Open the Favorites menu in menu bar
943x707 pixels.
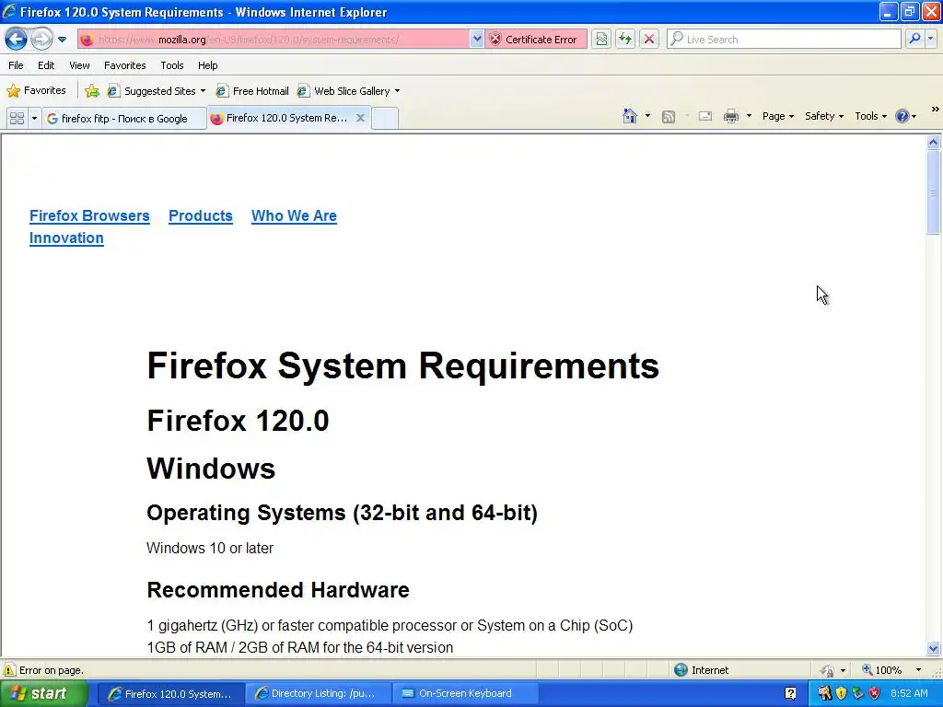point(124,65)
